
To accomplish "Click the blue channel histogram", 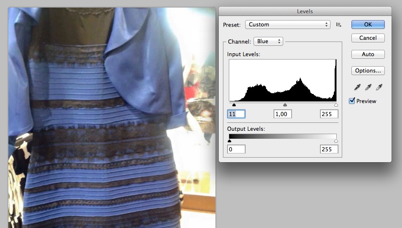I will coord(282,80).
